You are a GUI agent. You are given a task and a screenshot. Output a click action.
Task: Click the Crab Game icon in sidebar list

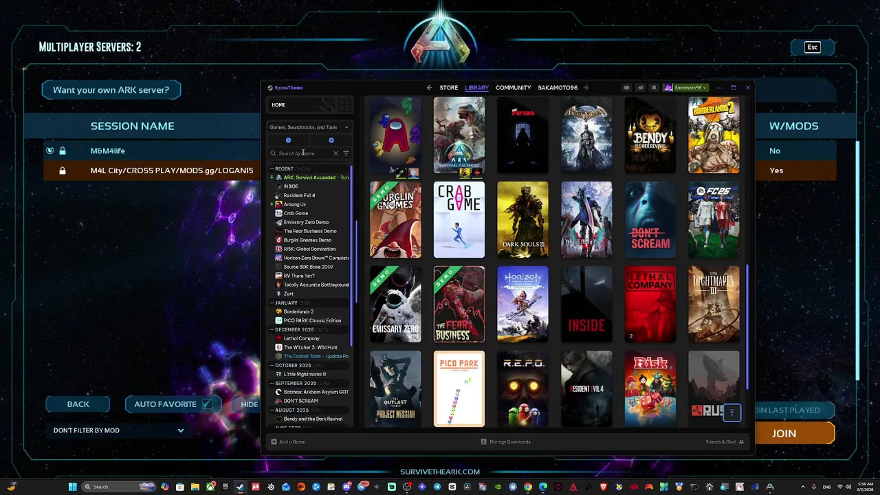pyautogui.click(x=278, y=213)
